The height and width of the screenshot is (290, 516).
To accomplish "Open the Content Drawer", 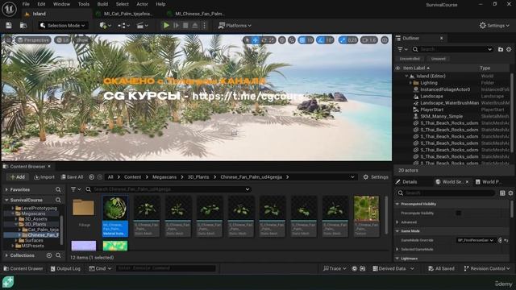I will (x=23, y=268).
